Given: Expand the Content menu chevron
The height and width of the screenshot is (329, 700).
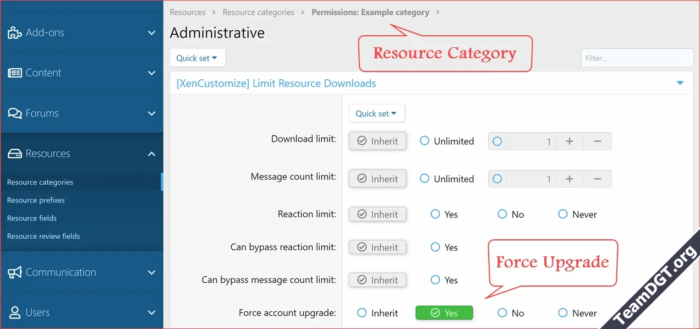Looking at the screenshot, I should click(151, 73).
